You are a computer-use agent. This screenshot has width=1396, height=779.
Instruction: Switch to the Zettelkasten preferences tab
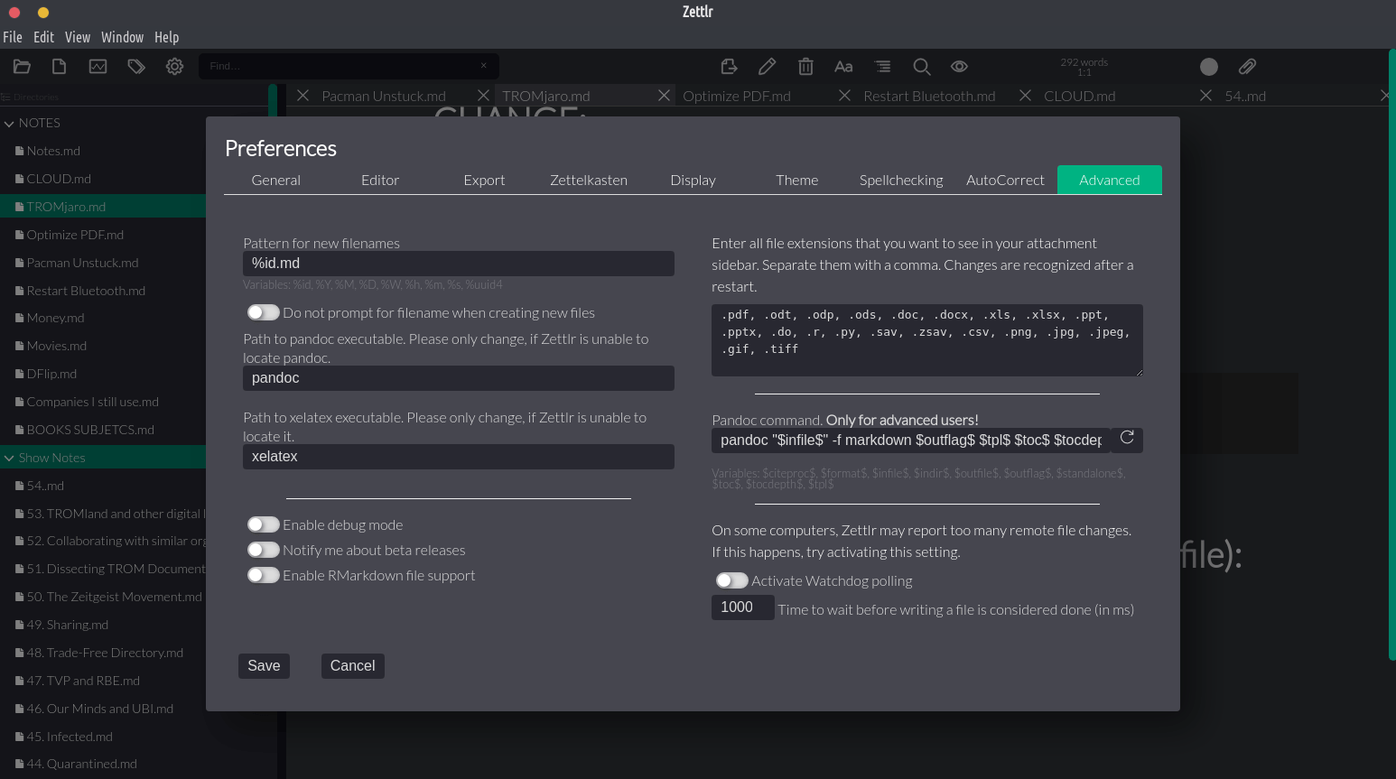589,180
